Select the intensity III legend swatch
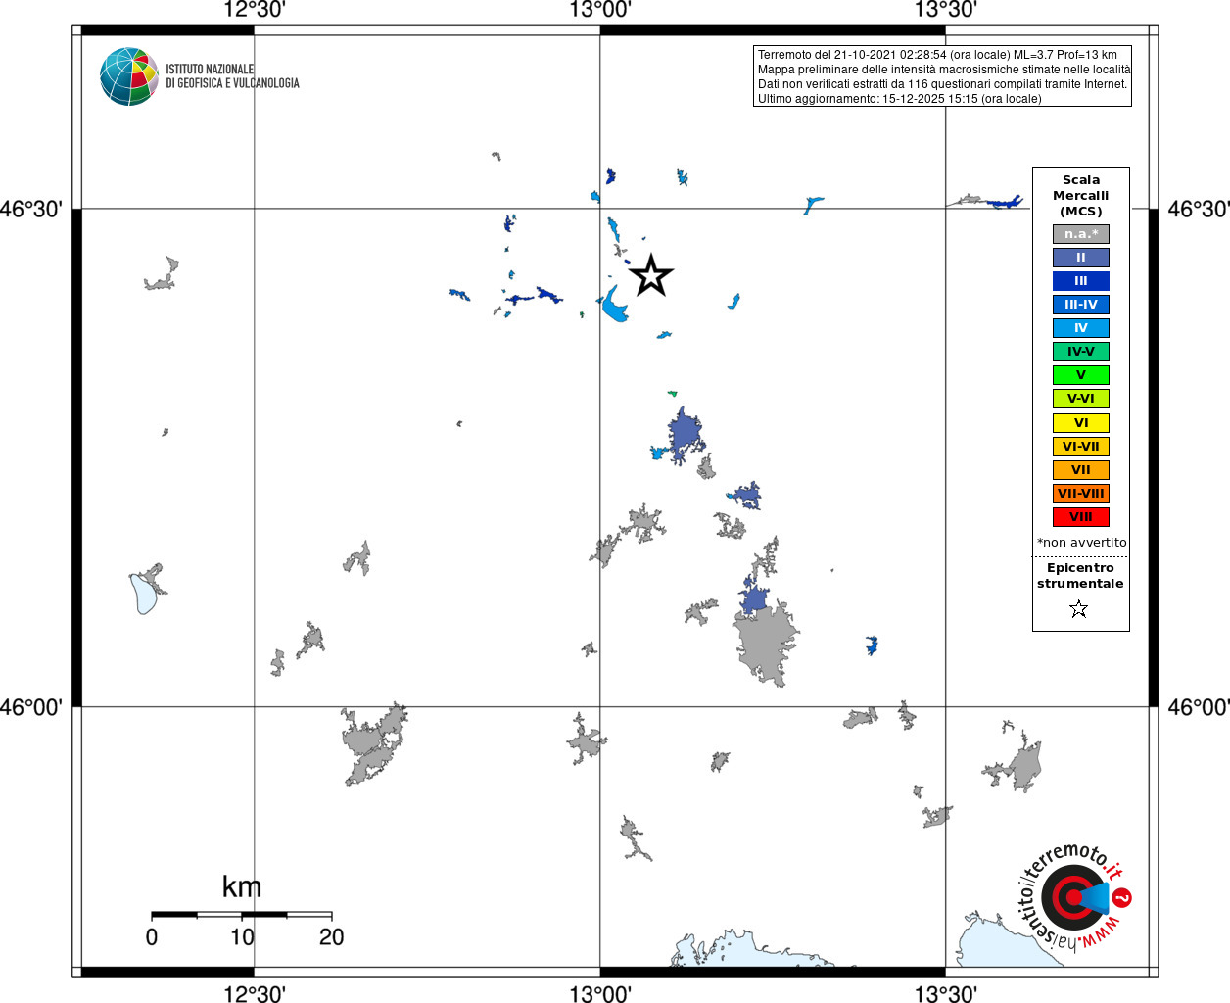 pyautogui.click(x=1081, y=281)
